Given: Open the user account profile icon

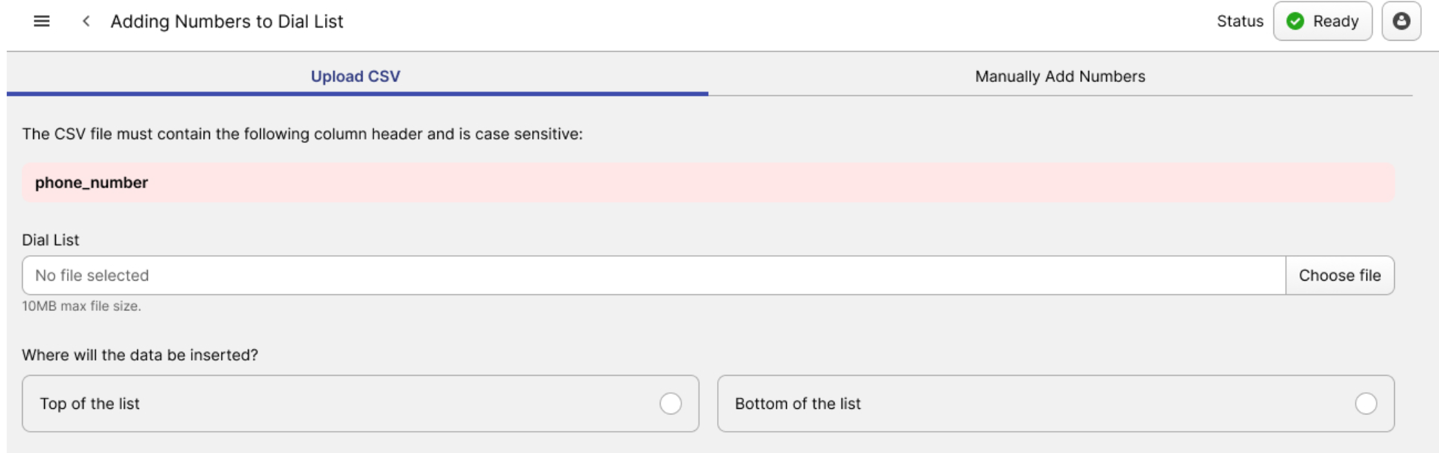Looking at the screenshot, I should click(1401, 21).
